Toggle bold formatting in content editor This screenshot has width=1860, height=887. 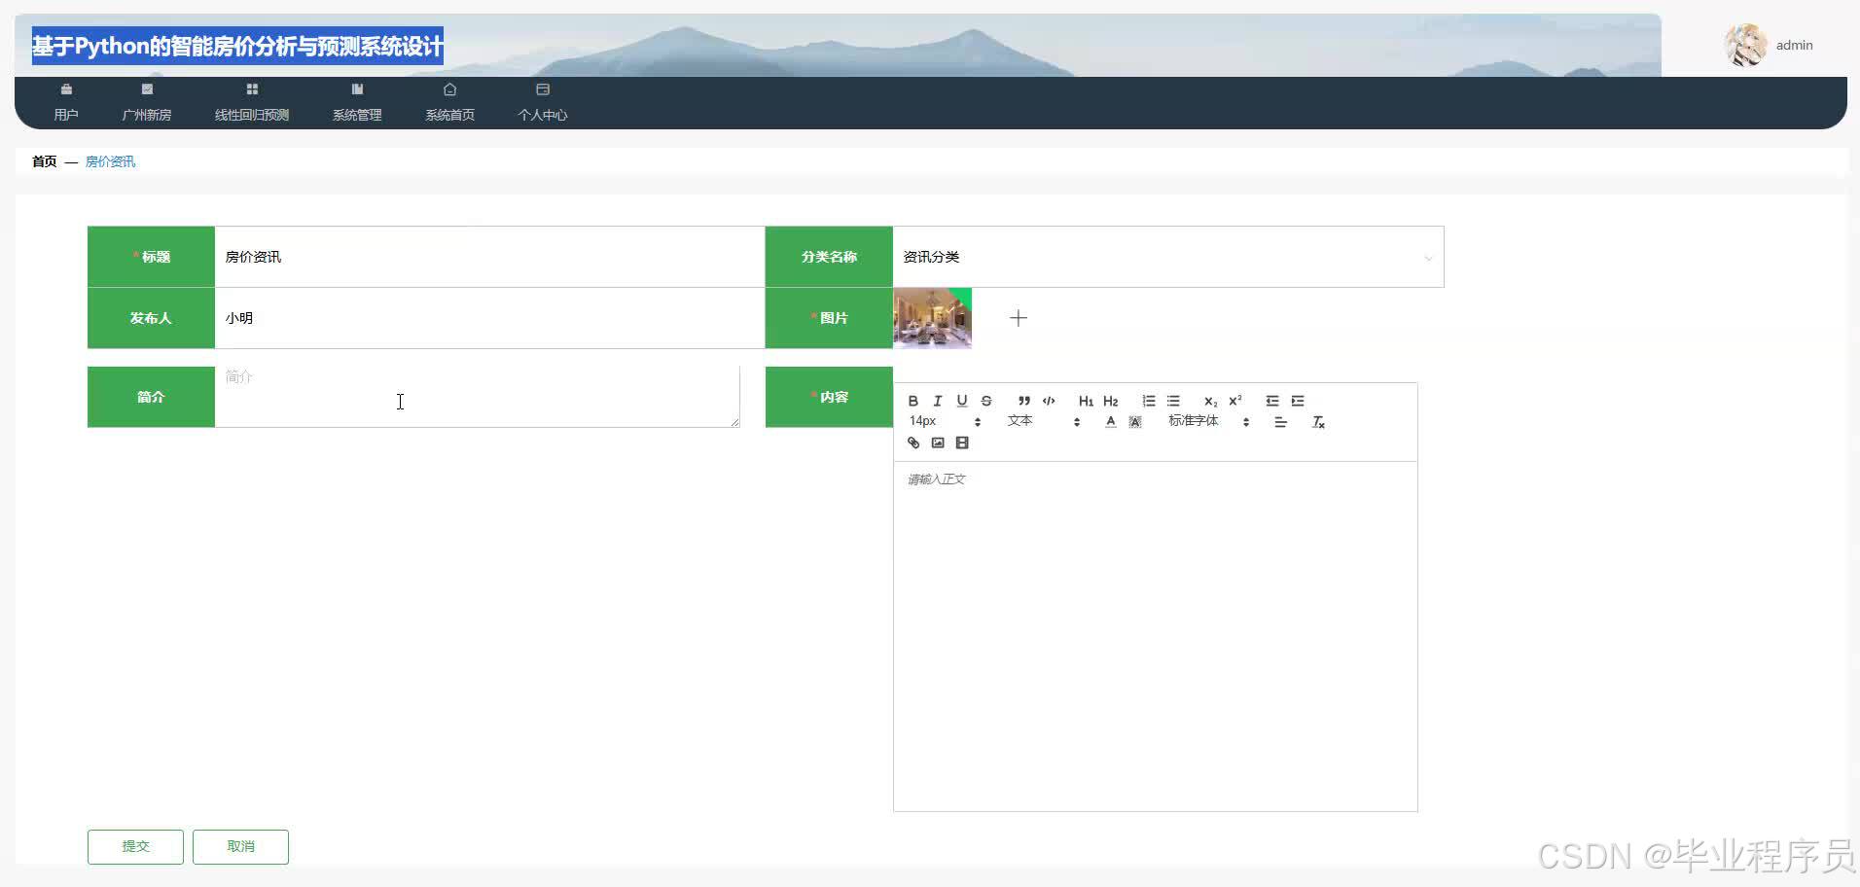coord(912,401)
